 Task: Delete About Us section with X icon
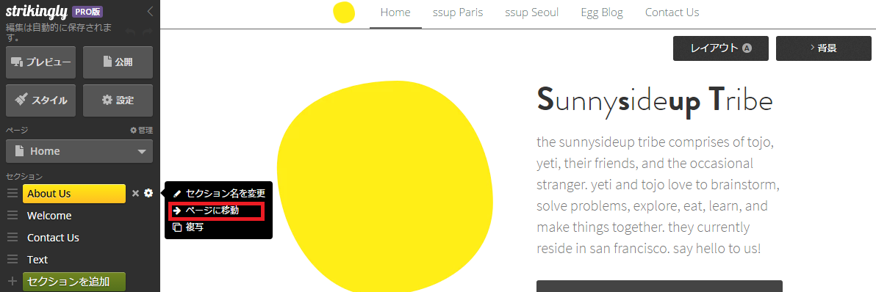tap(135, 194)
